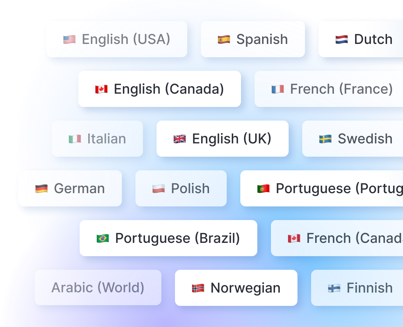Select the Spanish language option
Screen dimensions: 403x327
pyautogui.click(x=253, y=39)
